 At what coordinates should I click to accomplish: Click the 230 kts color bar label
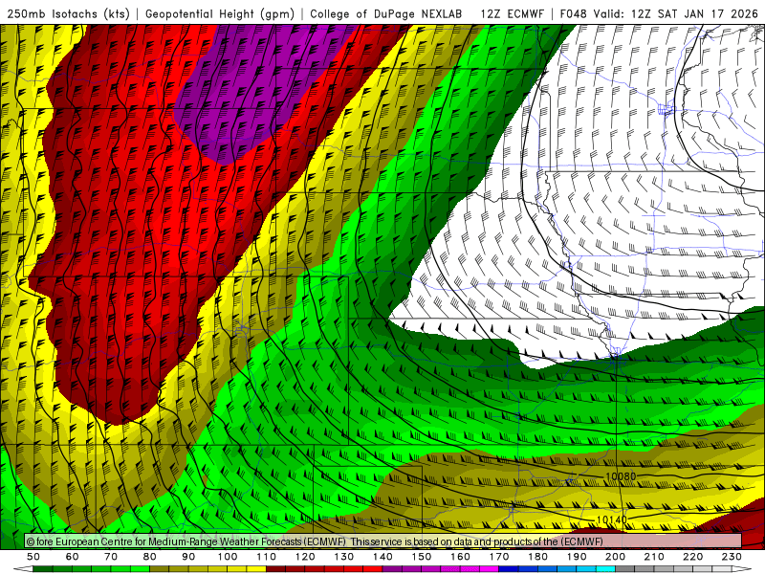pyautogui.click(x=732, y=557)
